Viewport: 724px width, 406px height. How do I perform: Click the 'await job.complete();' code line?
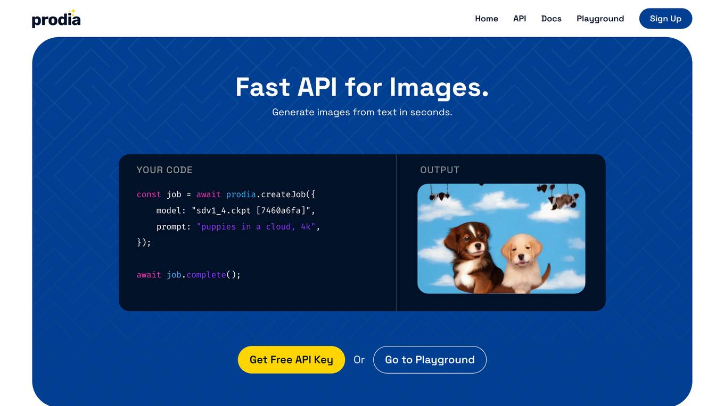click(x=188, y=275)
